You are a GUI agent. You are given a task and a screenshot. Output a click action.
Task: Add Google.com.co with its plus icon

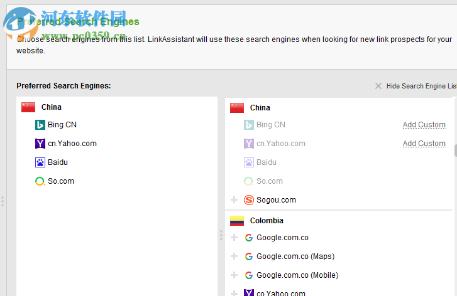coord(234,238)
